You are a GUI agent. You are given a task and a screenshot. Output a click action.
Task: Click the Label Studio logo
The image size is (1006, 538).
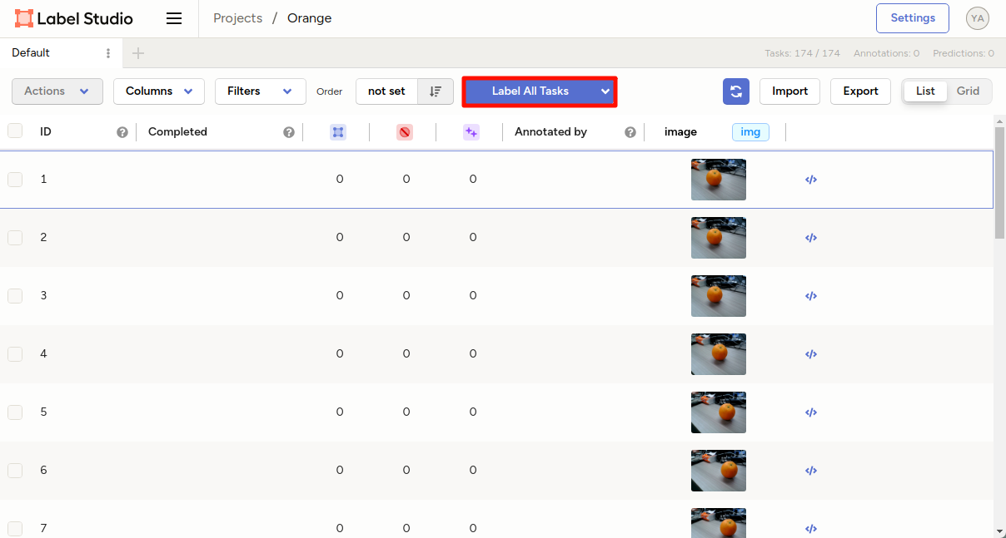tap(74, 18)
